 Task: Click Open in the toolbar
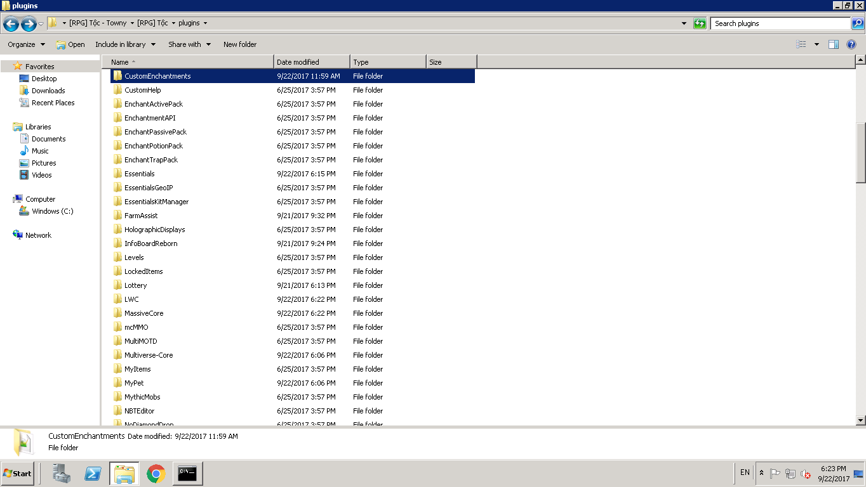[x=70, y=44]
